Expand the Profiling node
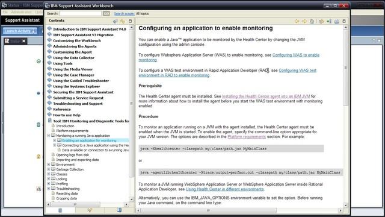Image resolution: width=385 pixels, height=217 pixels. click(49, 184)
